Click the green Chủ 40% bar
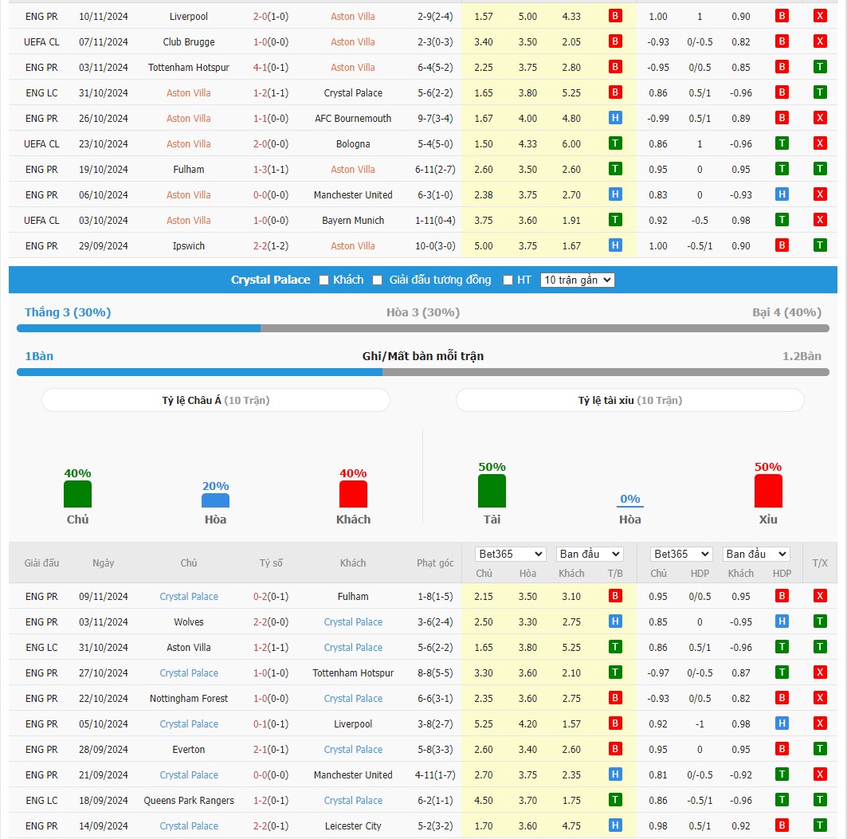The width and height of the screenshot is (847, 839). click(x=77, y=494)
